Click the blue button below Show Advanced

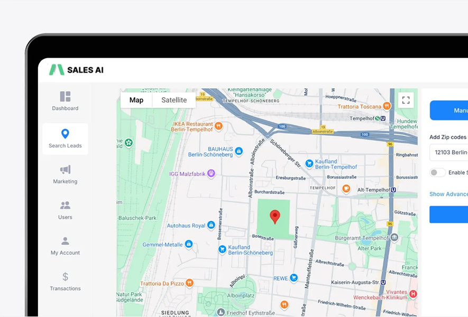tap(449, 215)
